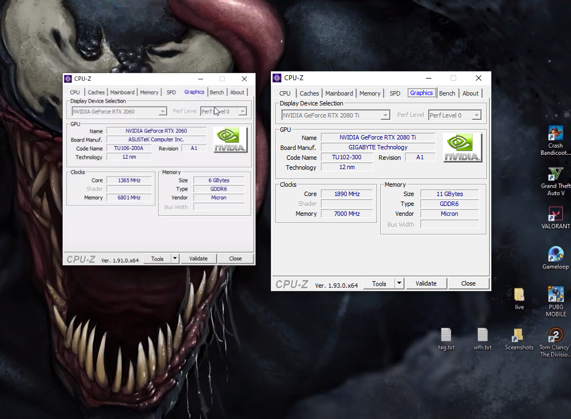Click the 6801 MHz memory clock value
This screenshot has height=419, width=571.
coord(129,198)
